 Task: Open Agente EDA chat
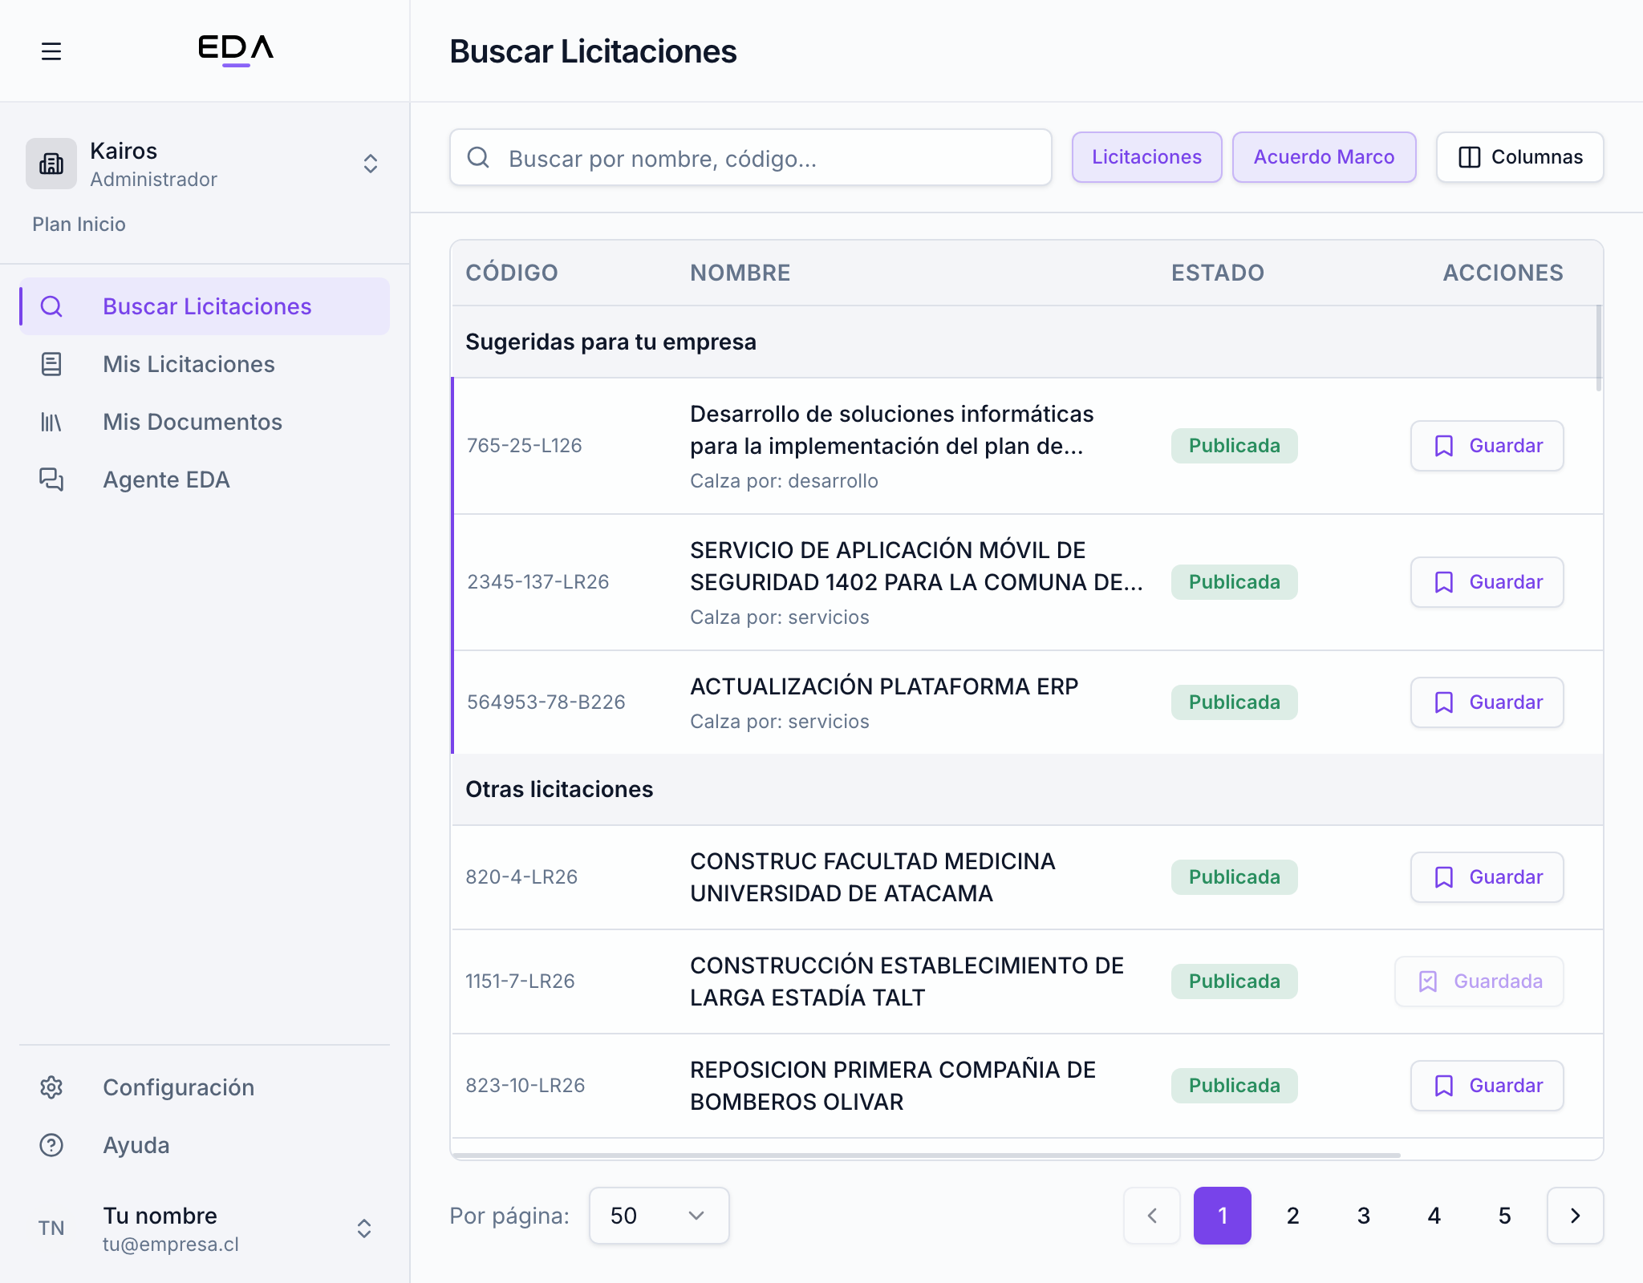click(205, 480)
